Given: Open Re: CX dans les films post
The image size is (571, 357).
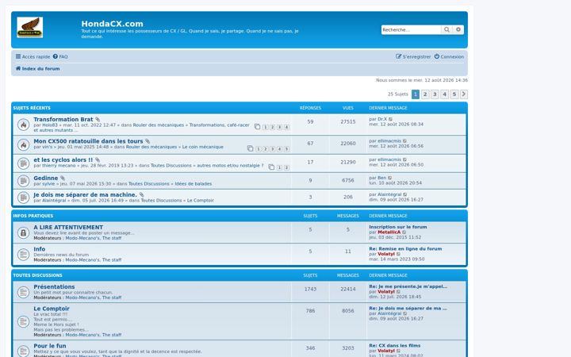Looking at the screenshot, I should coord(395,346).
